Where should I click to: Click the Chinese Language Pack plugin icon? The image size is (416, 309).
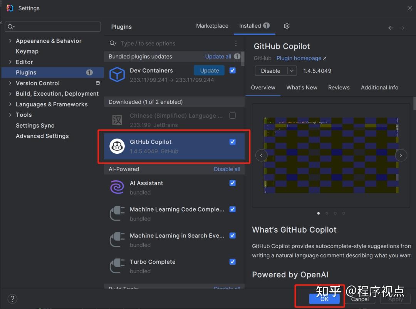pos(117,119)
